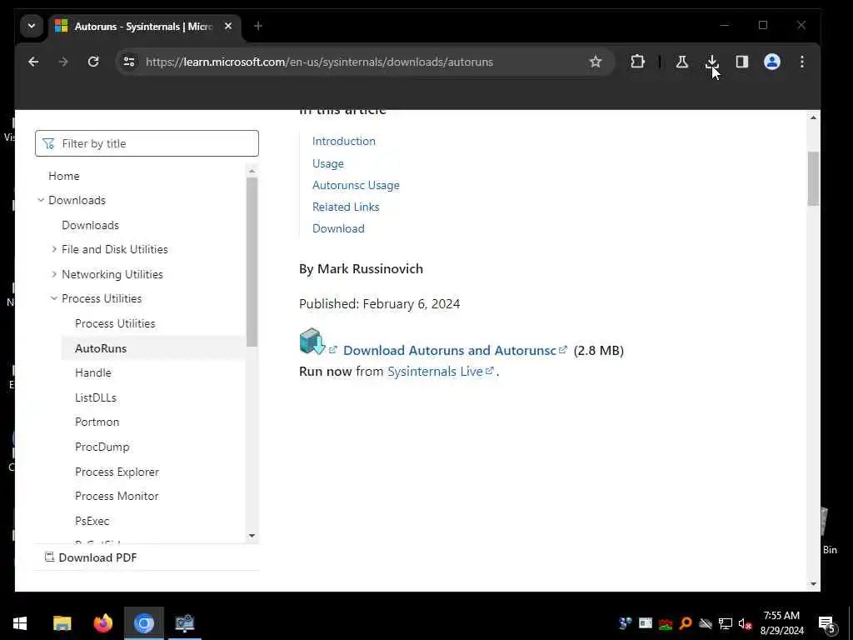This screenshot has height=640, width=853.
Task: Click page scrollbar down arrow
Action: point(813,584)
